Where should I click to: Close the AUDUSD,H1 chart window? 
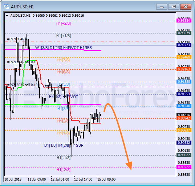tap(186, 7)
